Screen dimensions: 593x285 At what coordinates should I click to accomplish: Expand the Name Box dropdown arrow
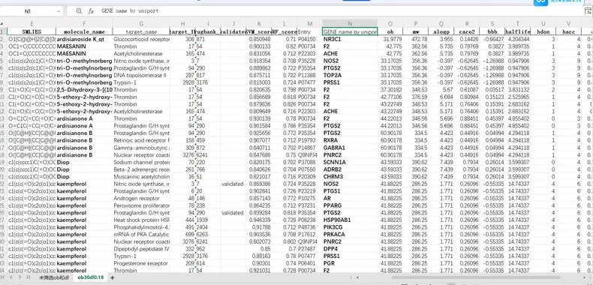(59, 11)
